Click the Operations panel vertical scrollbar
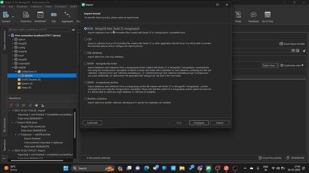Viewport: 309px width, 173px height. click(x=75, y=124)
